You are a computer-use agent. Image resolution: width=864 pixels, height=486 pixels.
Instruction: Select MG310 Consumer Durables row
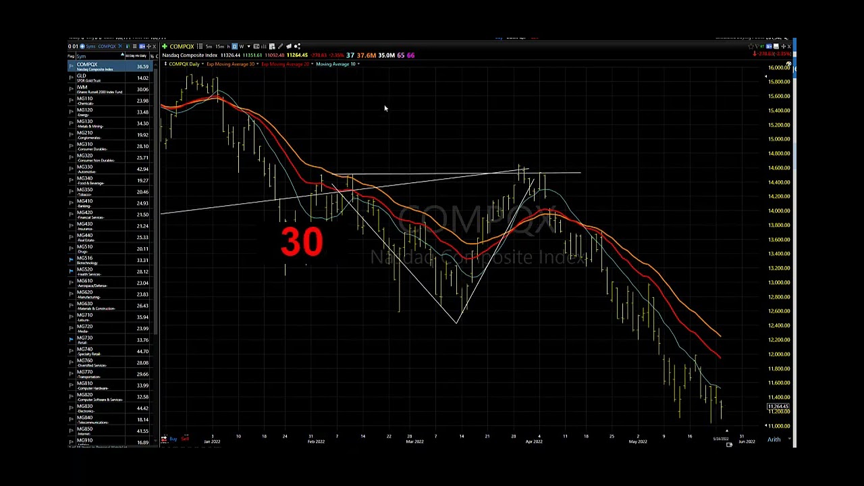click(x=109, y=146)
